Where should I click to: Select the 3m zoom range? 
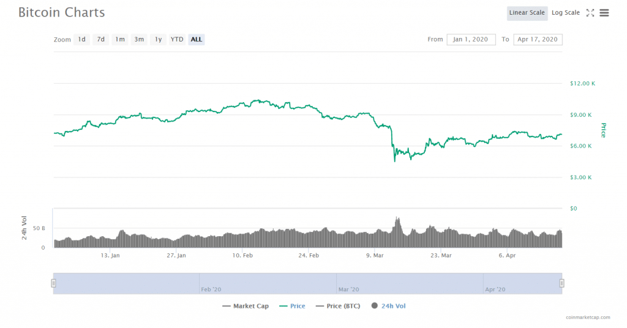[139, 40]
